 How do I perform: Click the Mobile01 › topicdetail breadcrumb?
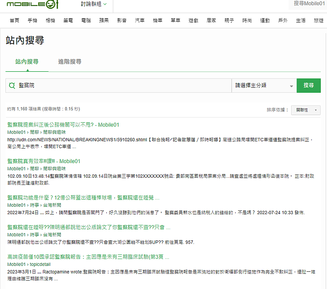[29, 264]
